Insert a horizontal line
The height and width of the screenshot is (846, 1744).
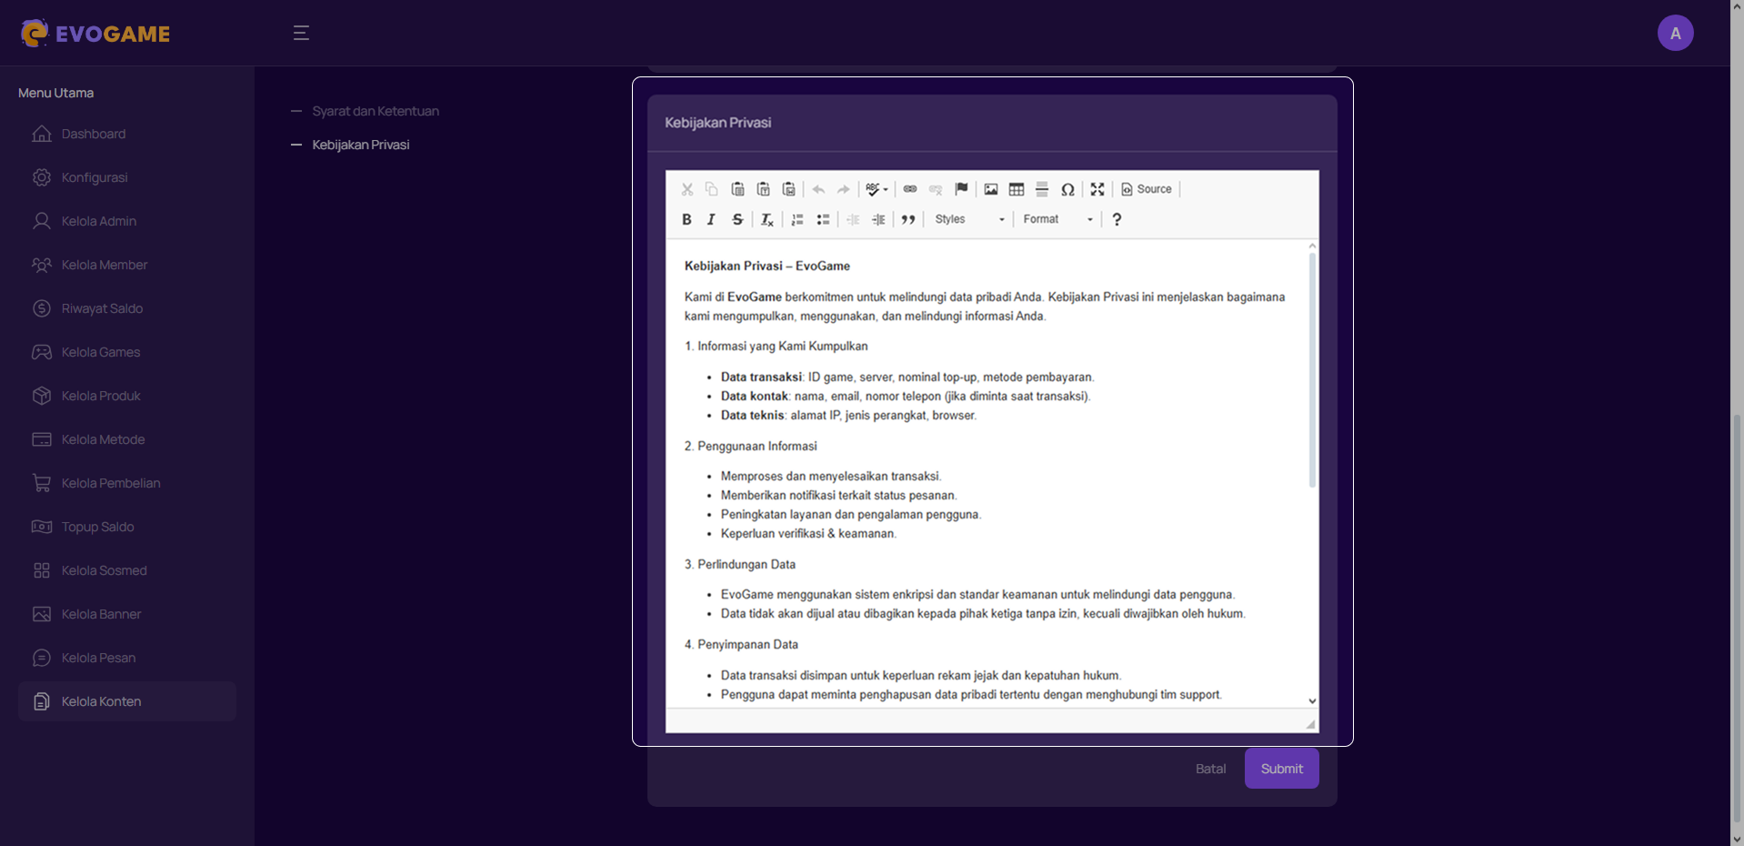(1042, 189)
